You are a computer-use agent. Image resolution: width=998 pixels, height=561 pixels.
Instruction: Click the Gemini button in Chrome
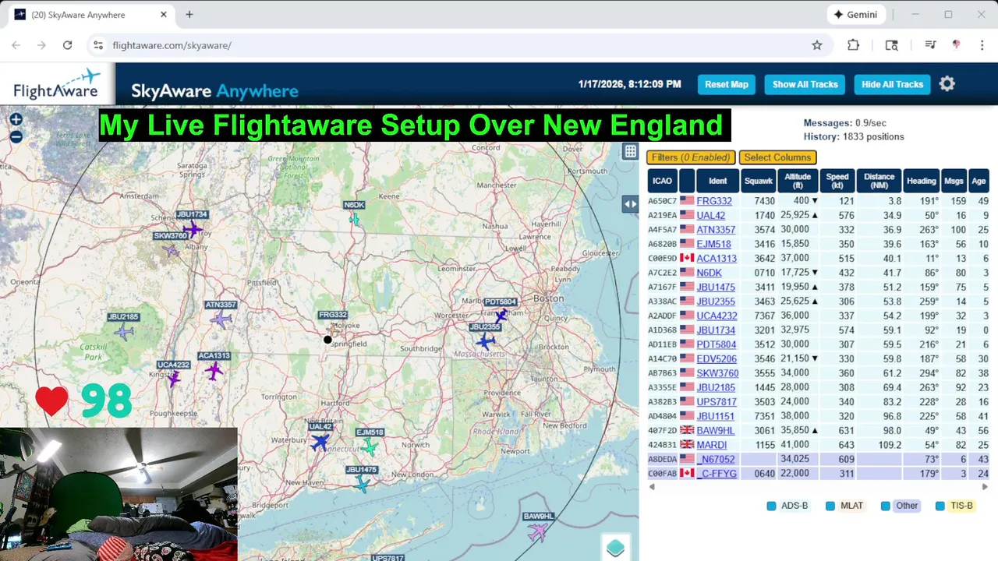855,15
